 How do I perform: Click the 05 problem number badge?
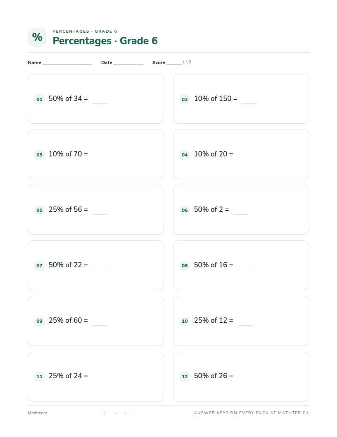click(x=40, y=210)
